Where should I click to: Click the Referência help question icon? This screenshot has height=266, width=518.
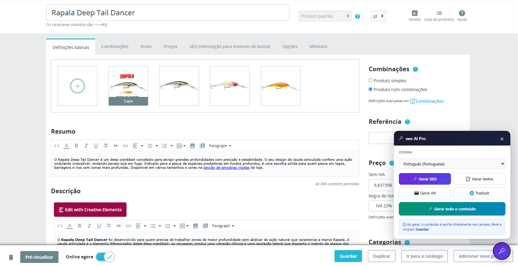pyautogui.click(x=407, y=122)
